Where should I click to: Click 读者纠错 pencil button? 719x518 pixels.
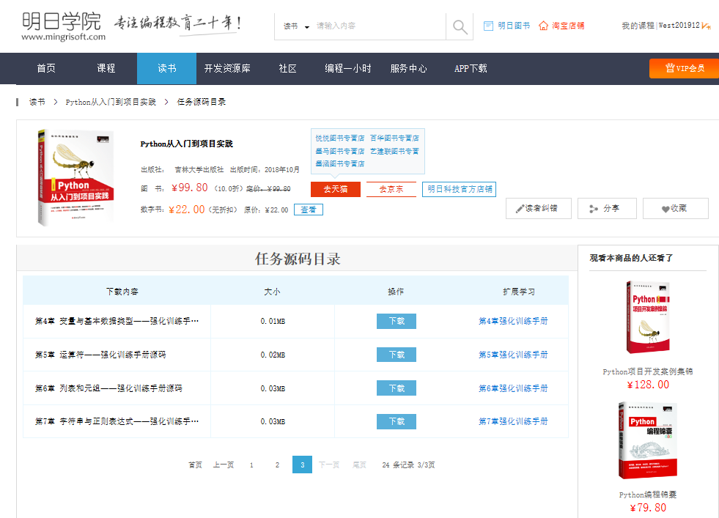tap(538, 209)
